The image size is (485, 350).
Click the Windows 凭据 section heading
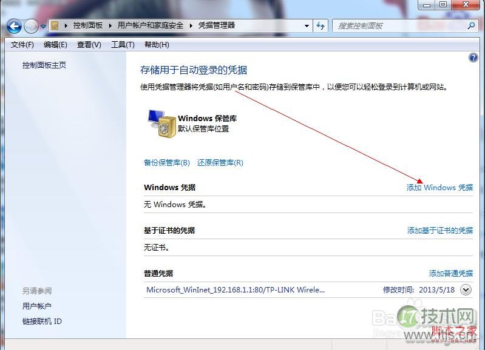tap(169, 187)
